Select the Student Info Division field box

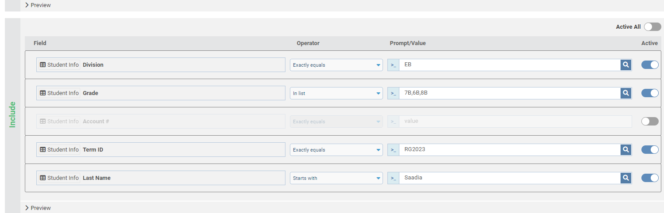click(161, 65)
